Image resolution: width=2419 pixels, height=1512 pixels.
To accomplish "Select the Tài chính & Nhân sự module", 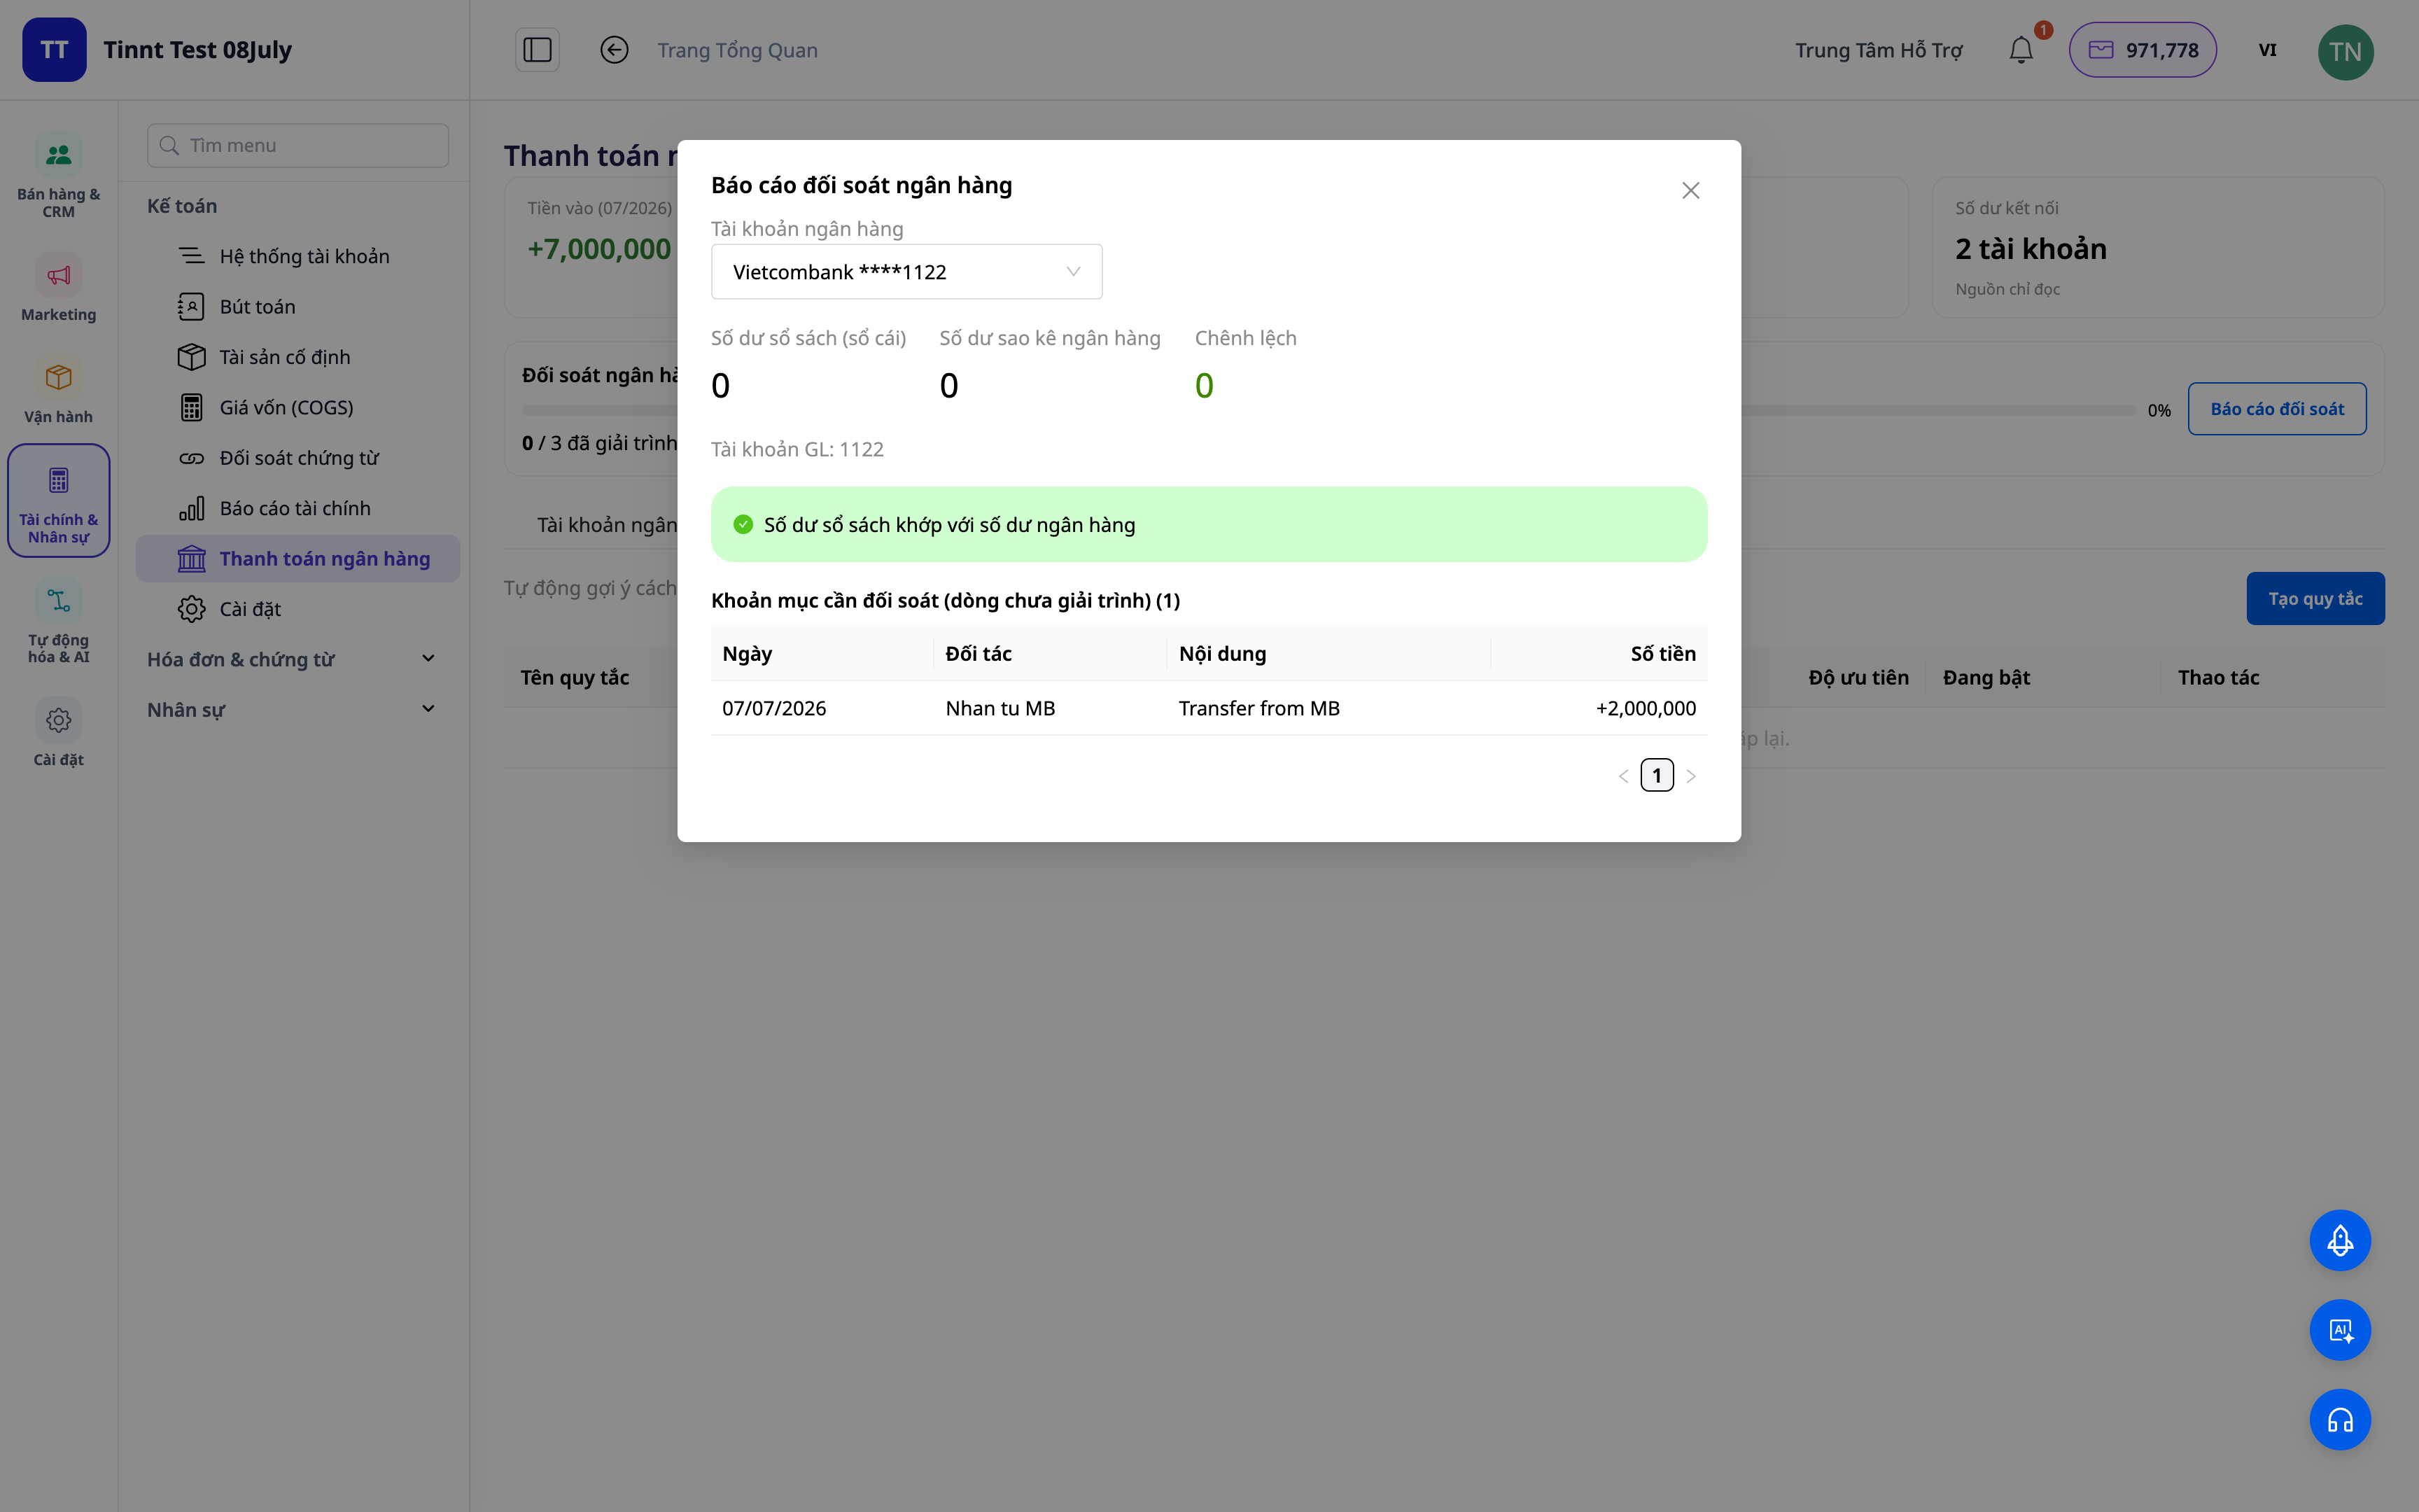I will click(x=58, y=500).
